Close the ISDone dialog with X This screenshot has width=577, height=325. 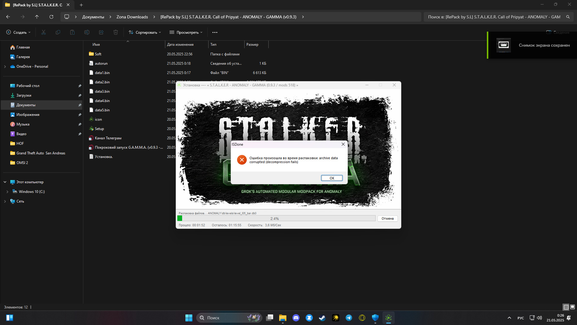343,144
